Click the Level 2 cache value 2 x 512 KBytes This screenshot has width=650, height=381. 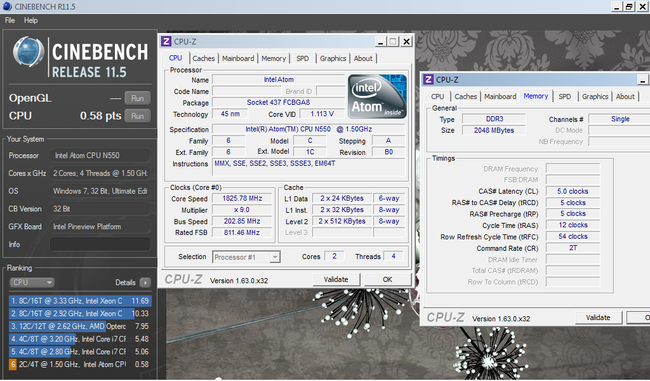tap(342, 222)
